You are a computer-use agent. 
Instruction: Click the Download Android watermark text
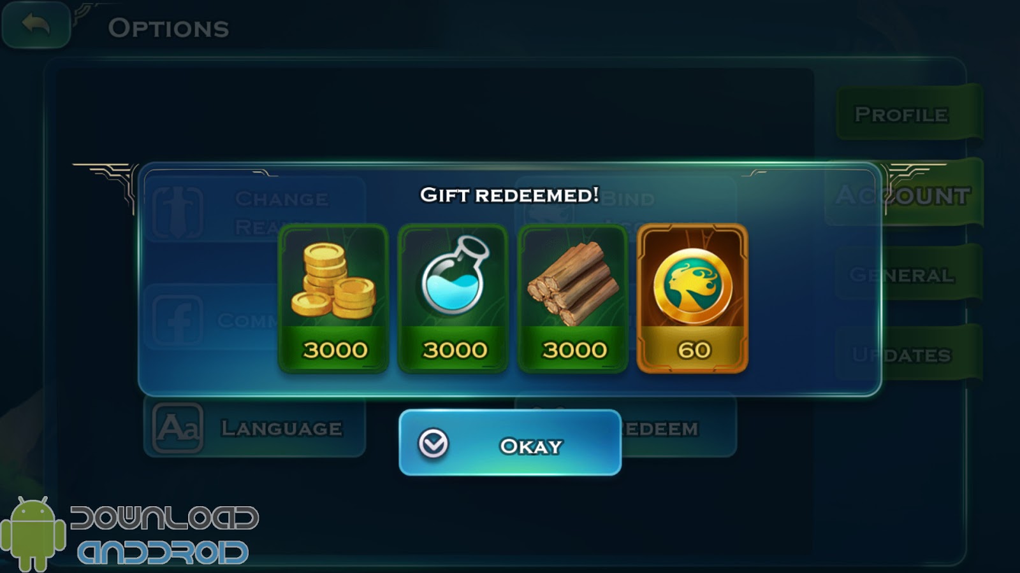click(164, 535)
